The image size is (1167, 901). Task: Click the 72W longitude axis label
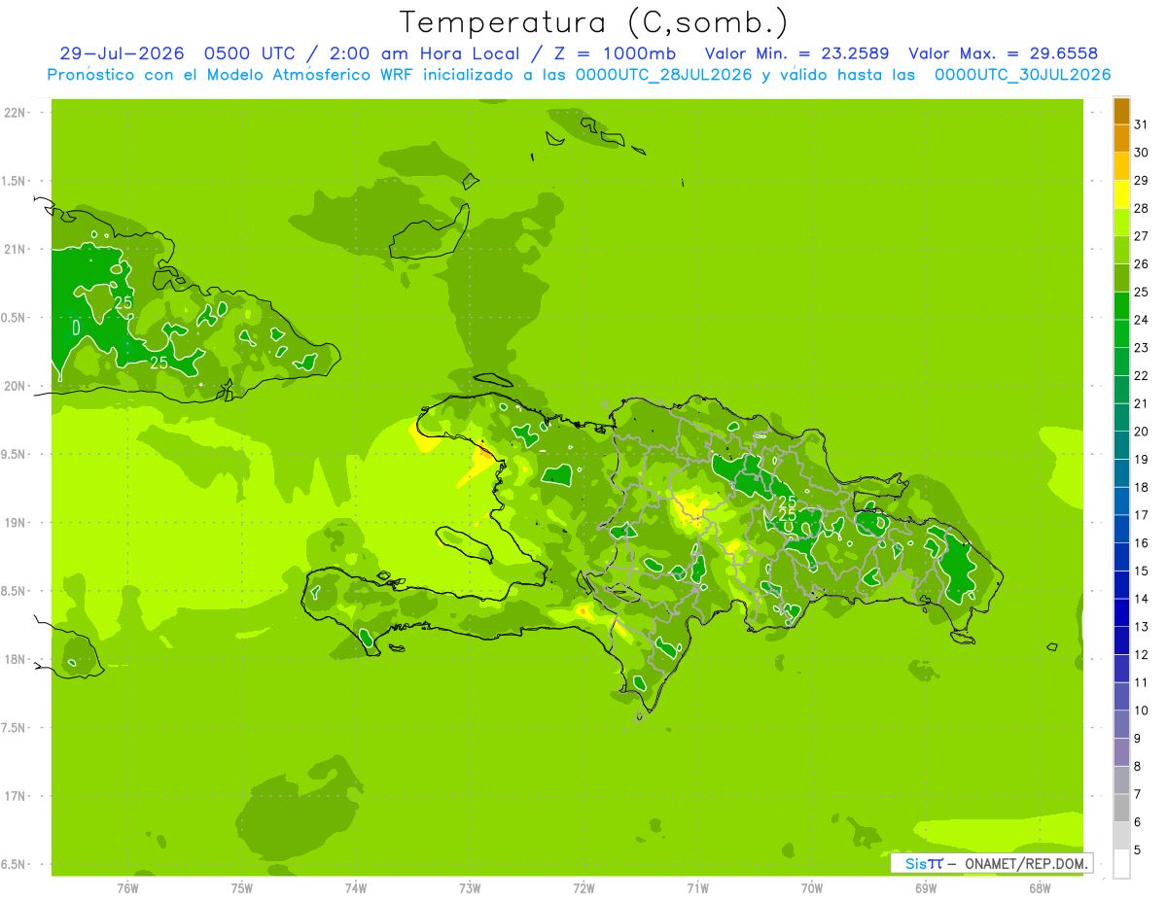pos(583,888)
